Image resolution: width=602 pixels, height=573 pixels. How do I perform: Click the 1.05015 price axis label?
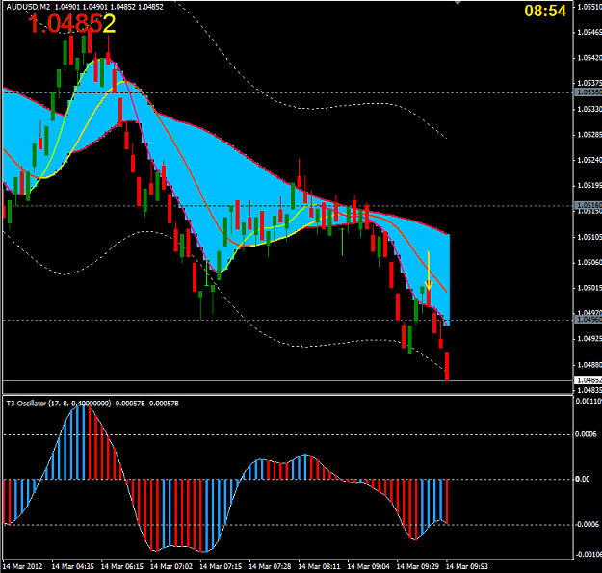click(x=589, y=288)
